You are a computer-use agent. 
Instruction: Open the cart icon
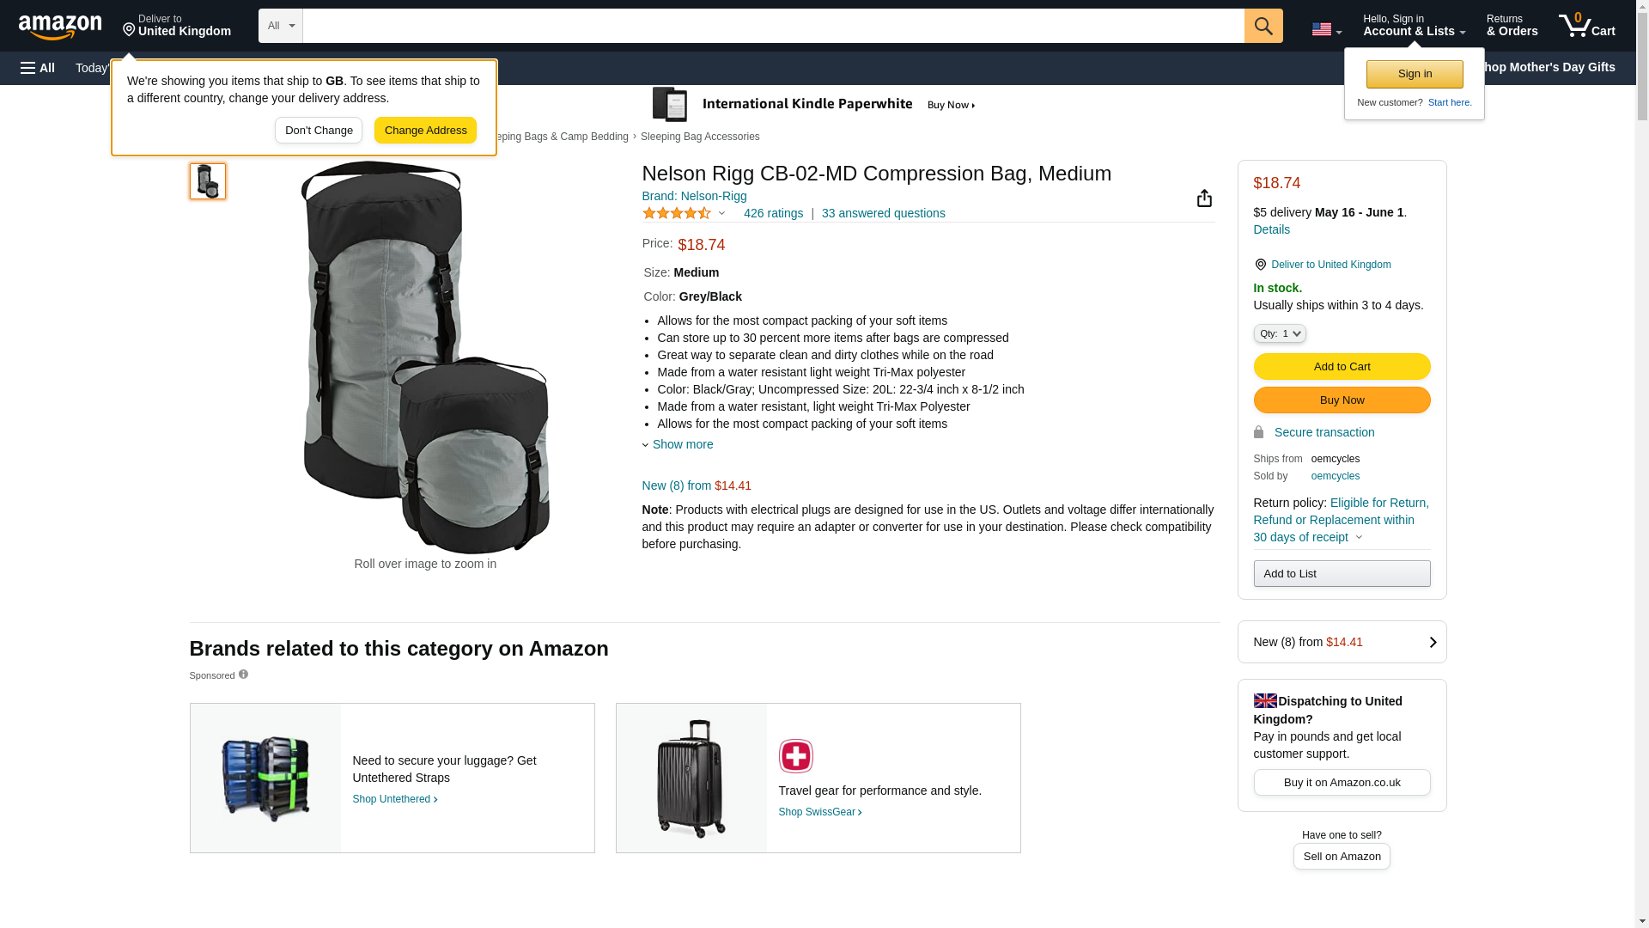(x=1586, y=26)
